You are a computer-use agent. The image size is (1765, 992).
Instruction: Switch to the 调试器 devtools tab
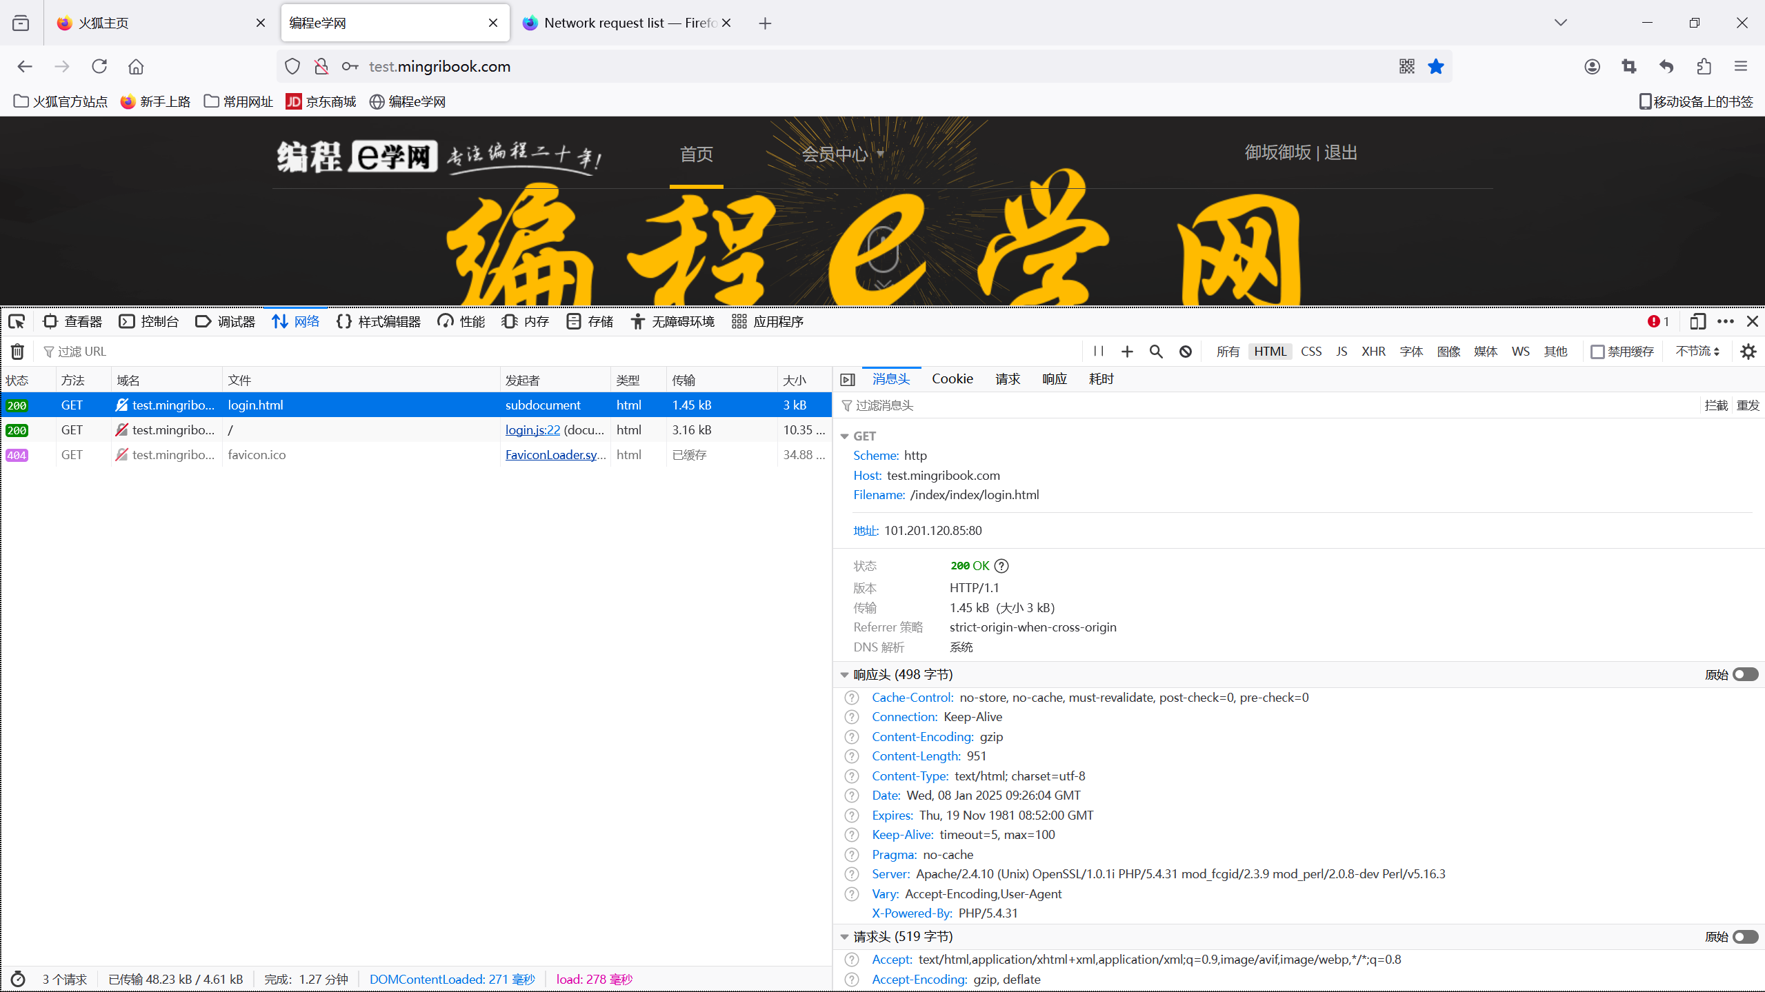click(226, 321)
